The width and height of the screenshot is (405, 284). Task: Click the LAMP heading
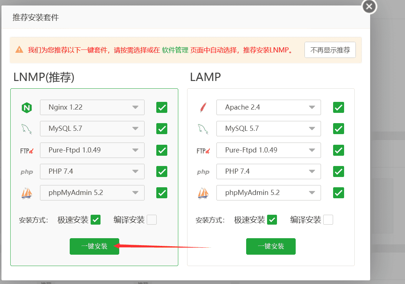[x=205, y=77]
